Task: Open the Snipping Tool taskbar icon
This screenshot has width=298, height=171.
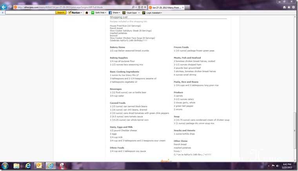Action: pyautogui.click(x=62, y=166)
